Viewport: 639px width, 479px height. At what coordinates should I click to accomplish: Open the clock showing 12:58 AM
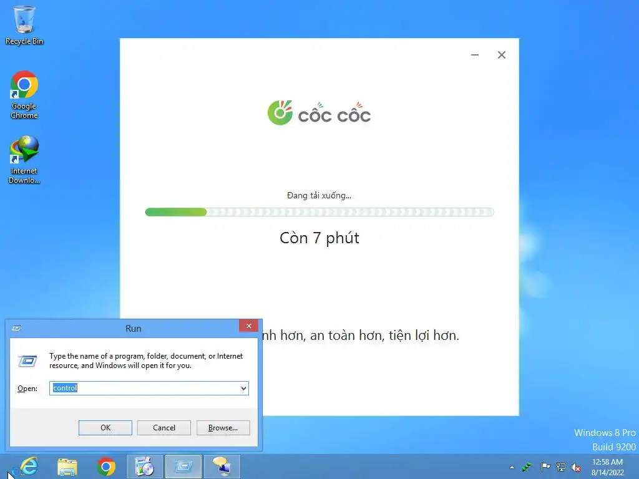pyautogui.click(x=607, y=467)
